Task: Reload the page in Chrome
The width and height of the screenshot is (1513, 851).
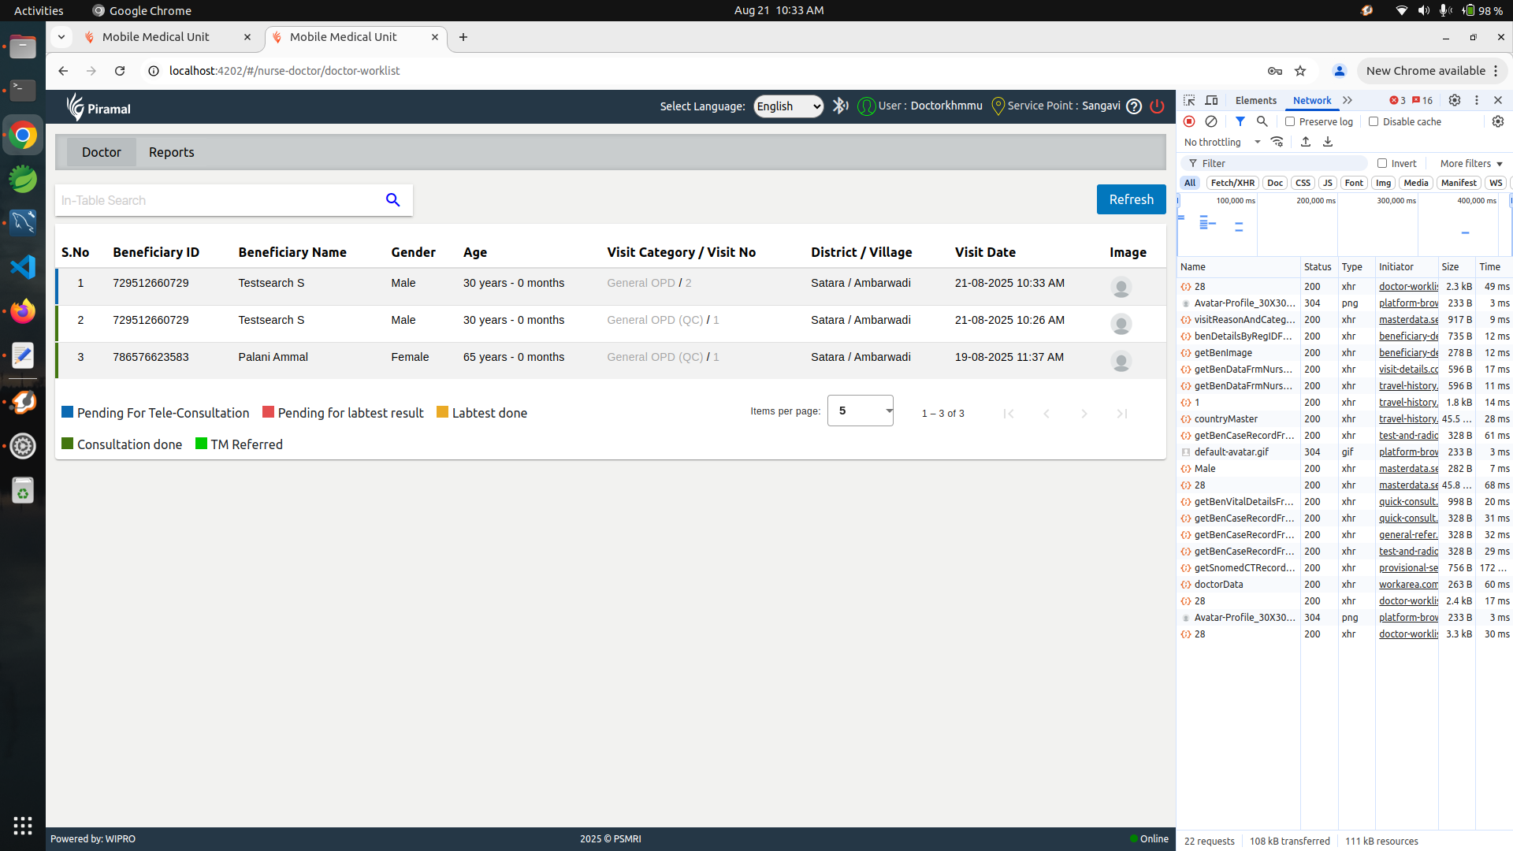Action: tap(120, 71)
